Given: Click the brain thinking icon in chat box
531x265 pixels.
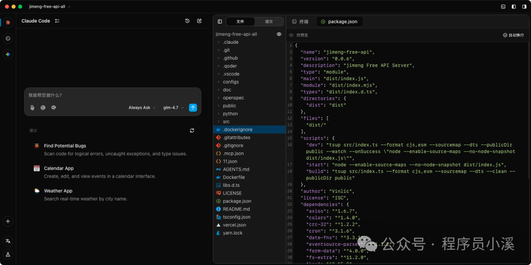Looking at the screenshot, I should click(54, 108).
